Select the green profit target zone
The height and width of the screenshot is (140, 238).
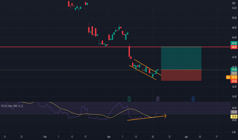coord(181,58)
